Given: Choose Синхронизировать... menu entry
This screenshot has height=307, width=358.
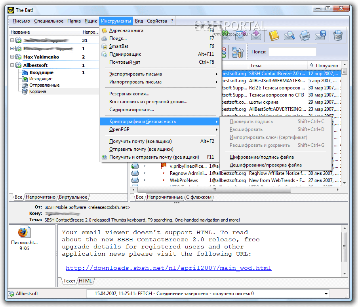Looking at the screenshot, I should coord(159,110).
